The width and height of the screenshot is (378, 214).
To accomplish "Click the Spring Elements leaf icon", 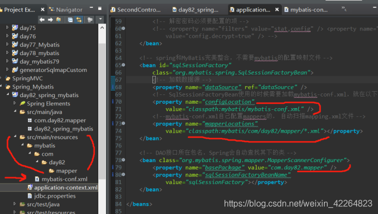I will (22, 103).
